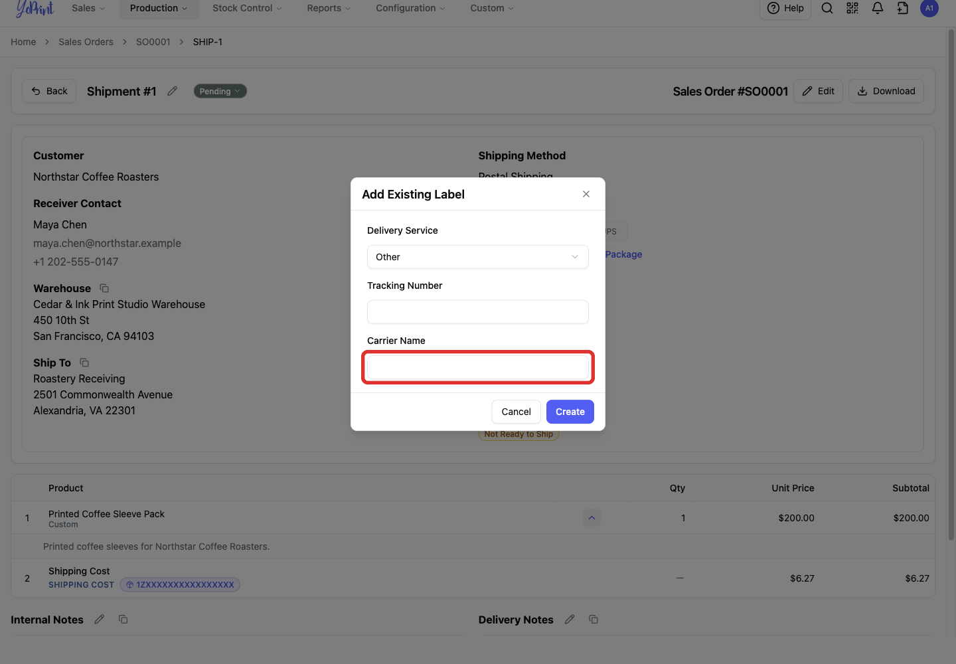The width and height of the screenshot is (956, 664).
Task: Click the document export icon in top bar
Action: coord(903,8)
